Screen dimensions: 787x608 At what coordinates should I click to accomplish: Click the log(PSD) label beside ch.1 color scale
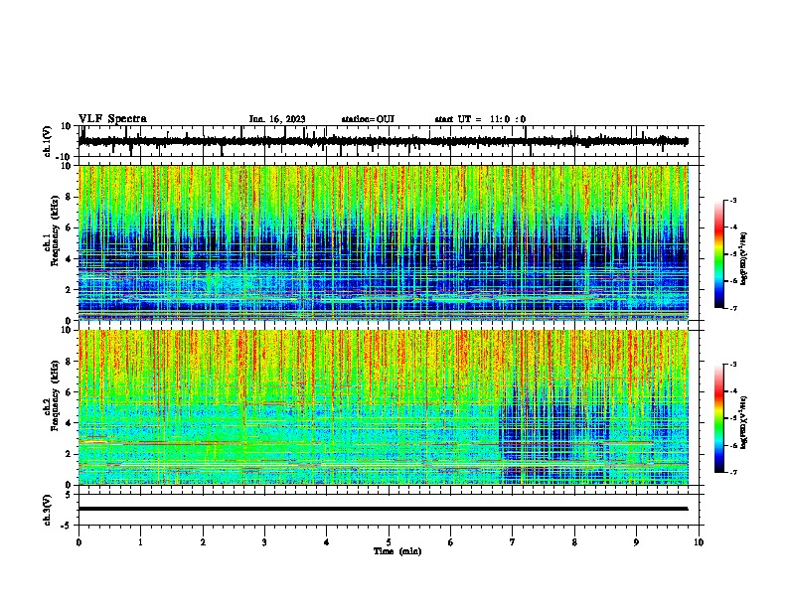744,258
